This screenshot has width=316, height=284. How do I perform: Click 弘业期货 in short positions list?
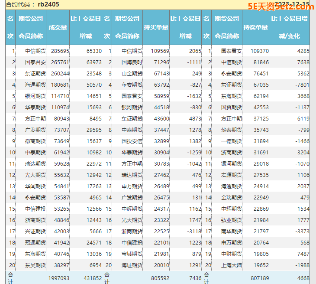pos(231,220)
